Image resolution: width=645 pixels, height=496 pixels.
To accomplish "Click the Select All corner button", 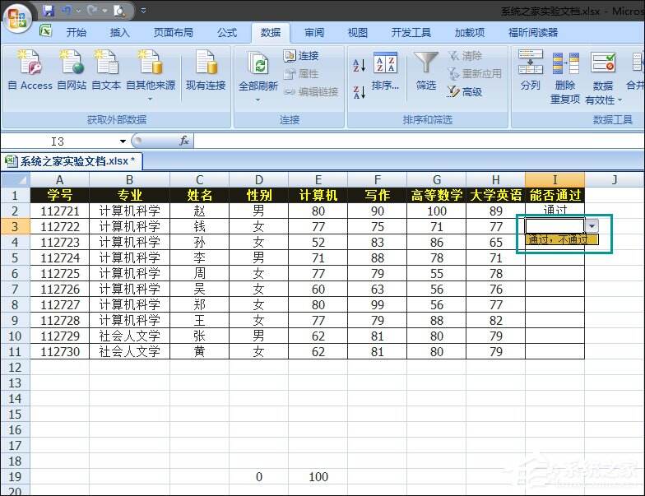I will point(15,179).
